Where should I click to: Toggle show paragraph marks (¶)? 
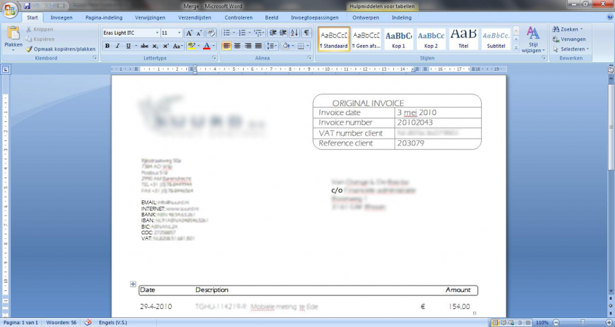click(306, 33)
